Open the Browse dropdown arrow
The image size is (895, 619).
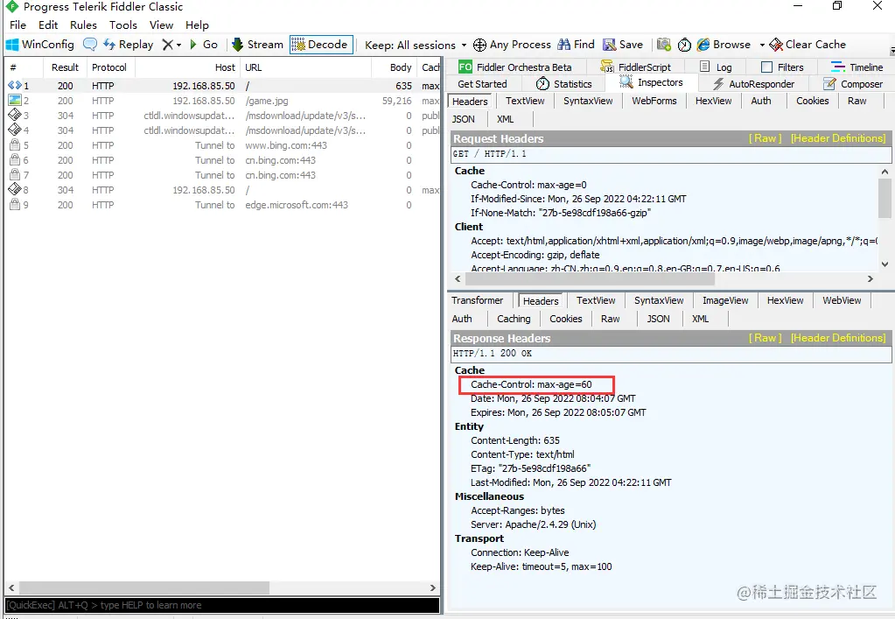coord(761,46)
